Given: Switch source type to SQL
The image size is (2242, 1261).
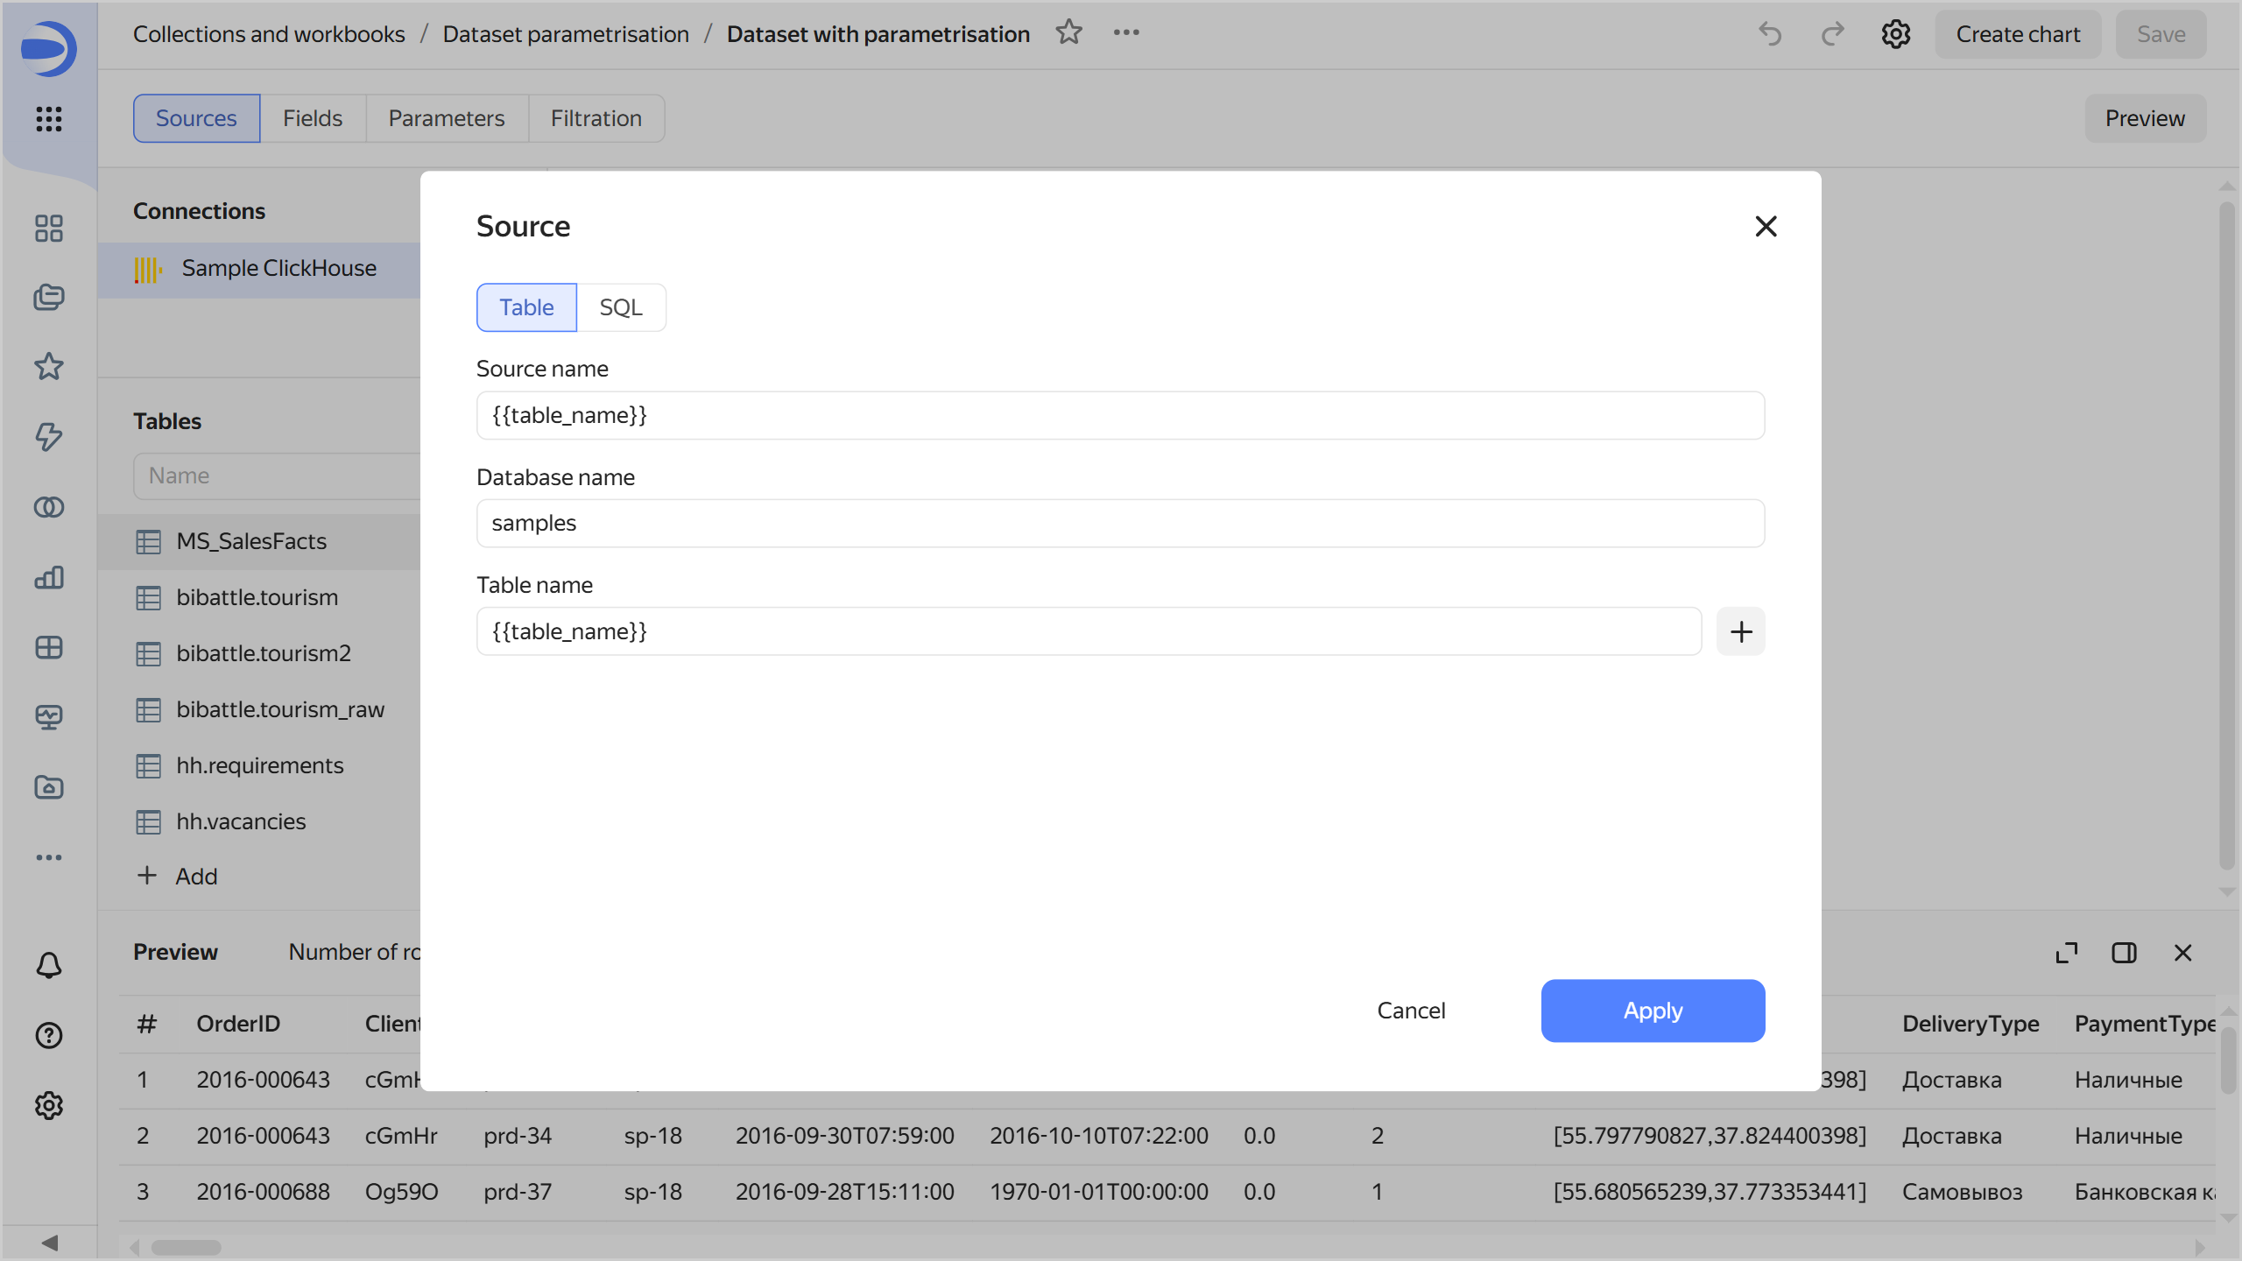Looking at the screenshot, I should (620, 307).
